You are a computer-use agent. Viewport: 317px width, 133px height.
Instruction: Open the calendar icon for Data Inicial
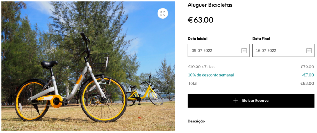244,50
